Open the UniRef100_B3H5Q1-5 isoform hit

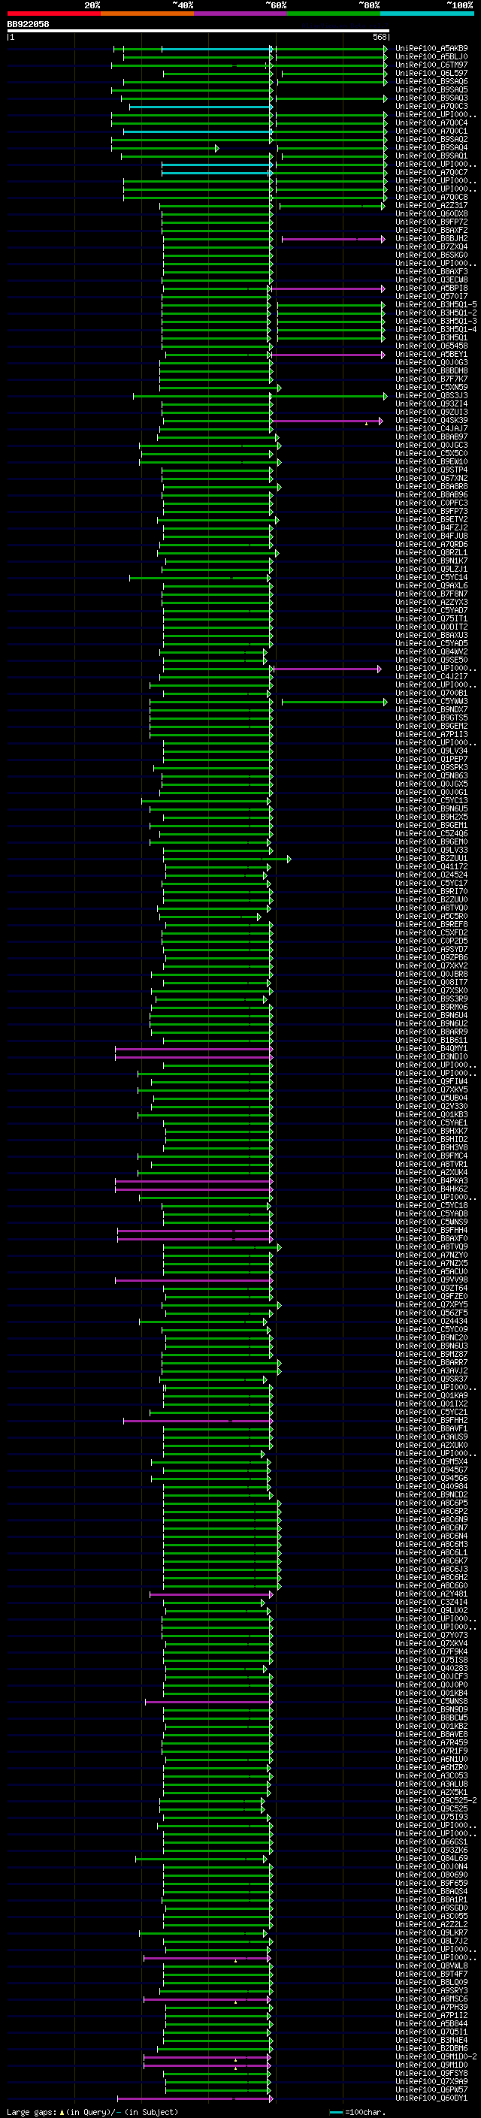[x=436, y=305]
